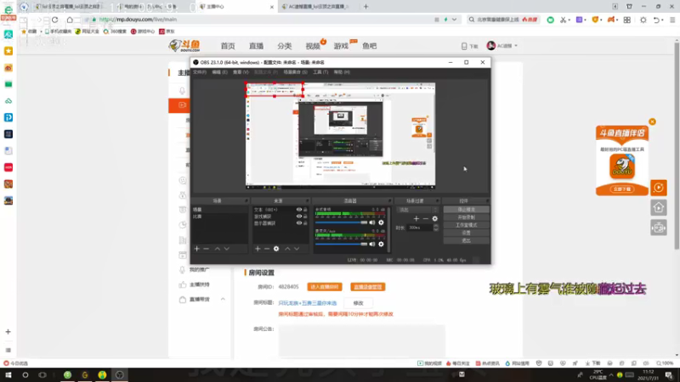Open the OBS 编辑 (Edit) menu
Viewport: 680px width, 382px height.
click(219, 72)
